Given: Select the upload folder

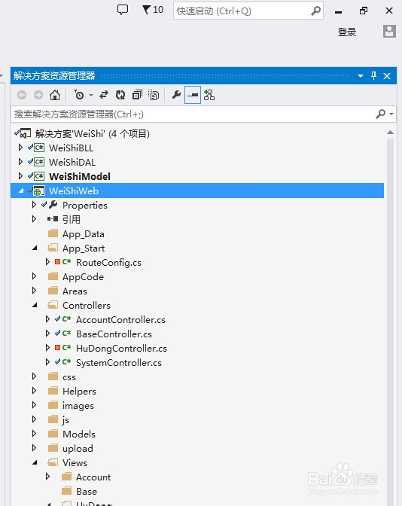Looking at the screenshot, I should (78, 449).
